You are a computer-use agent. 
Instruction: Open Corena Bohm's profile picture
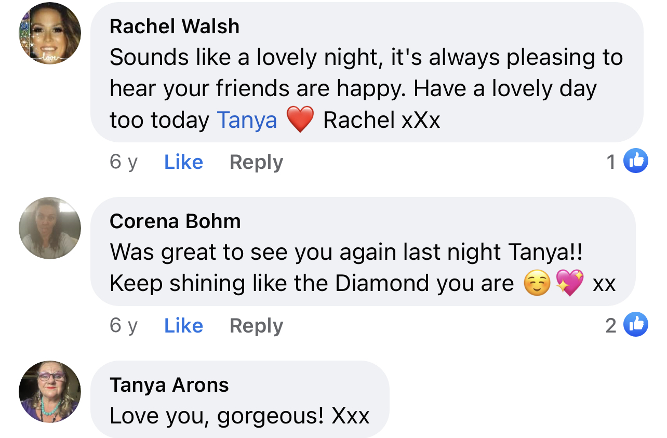[x=50, y=228]
